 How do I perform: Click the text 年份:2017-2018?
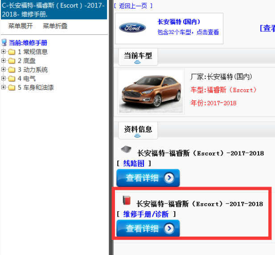pyautogui.click(x=213, y=103)
